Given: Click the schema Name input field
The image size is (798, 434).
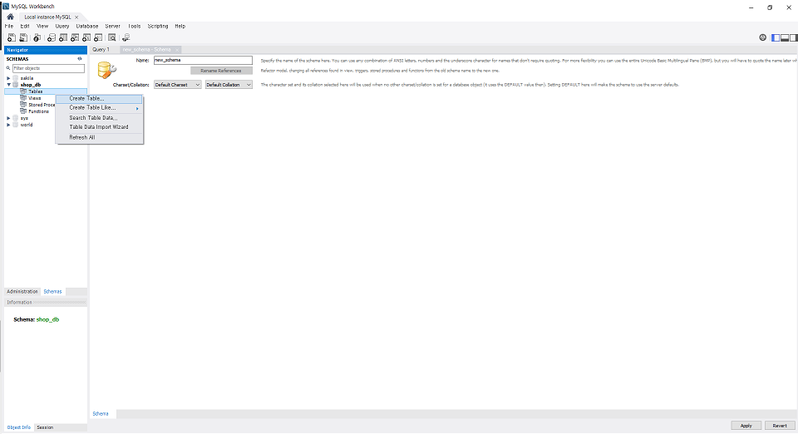Looking at the screenshot, I should pyautogui.click(x=203, y=60).
